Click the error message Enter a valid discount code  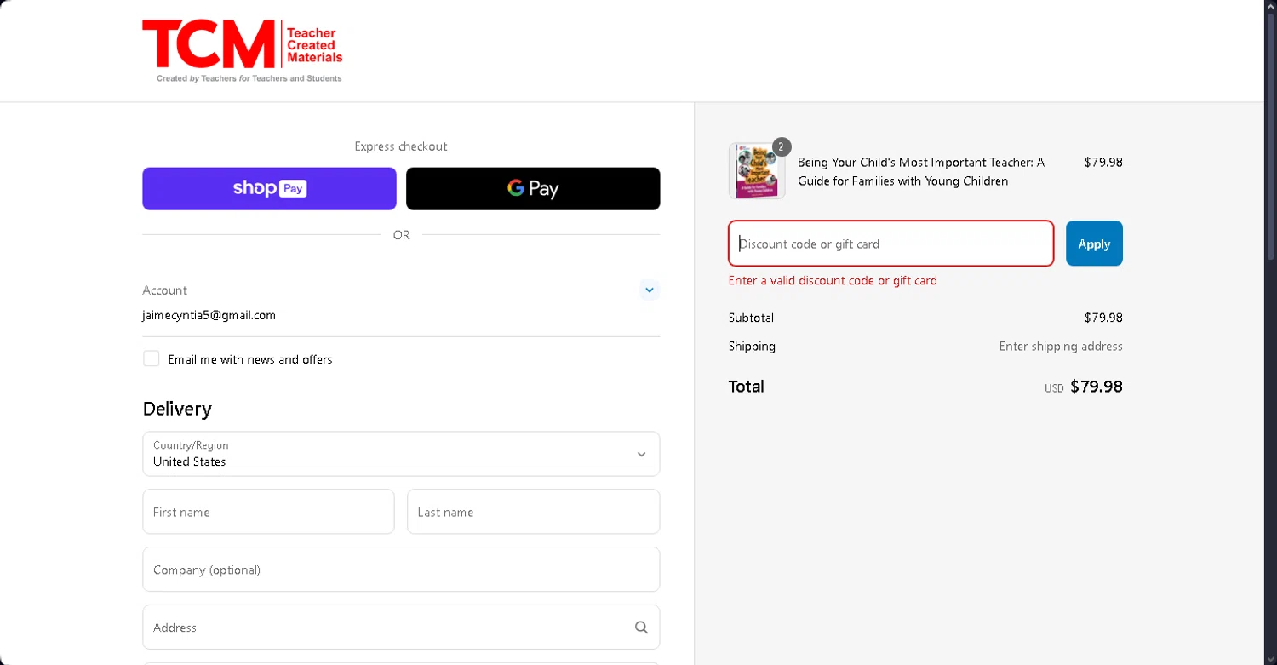pyautogui.click(x=833, y=280)
